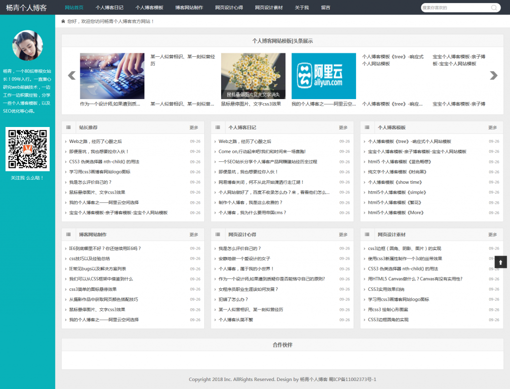This screenshot has width=510, height=389.
Task: Open css3边框（圆角、阴影、图片）的实现 article
Action: coord(404,249)
